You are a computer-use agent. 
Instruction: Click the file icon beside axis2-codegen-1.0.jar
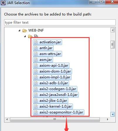[36, 89]
